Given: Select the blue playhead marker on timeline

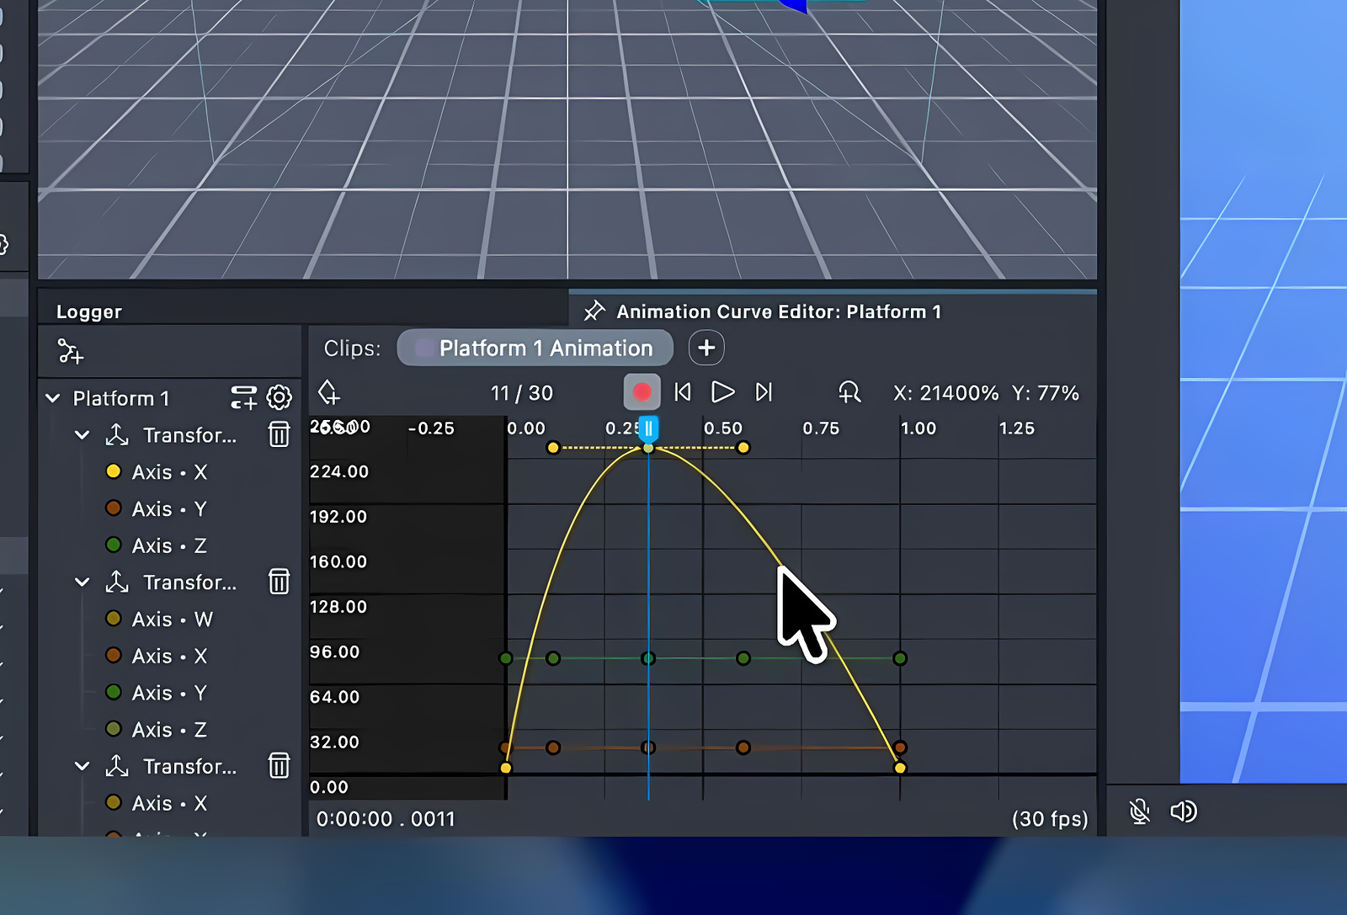Looking at the screenshot, I should click(x=648, y=429).
